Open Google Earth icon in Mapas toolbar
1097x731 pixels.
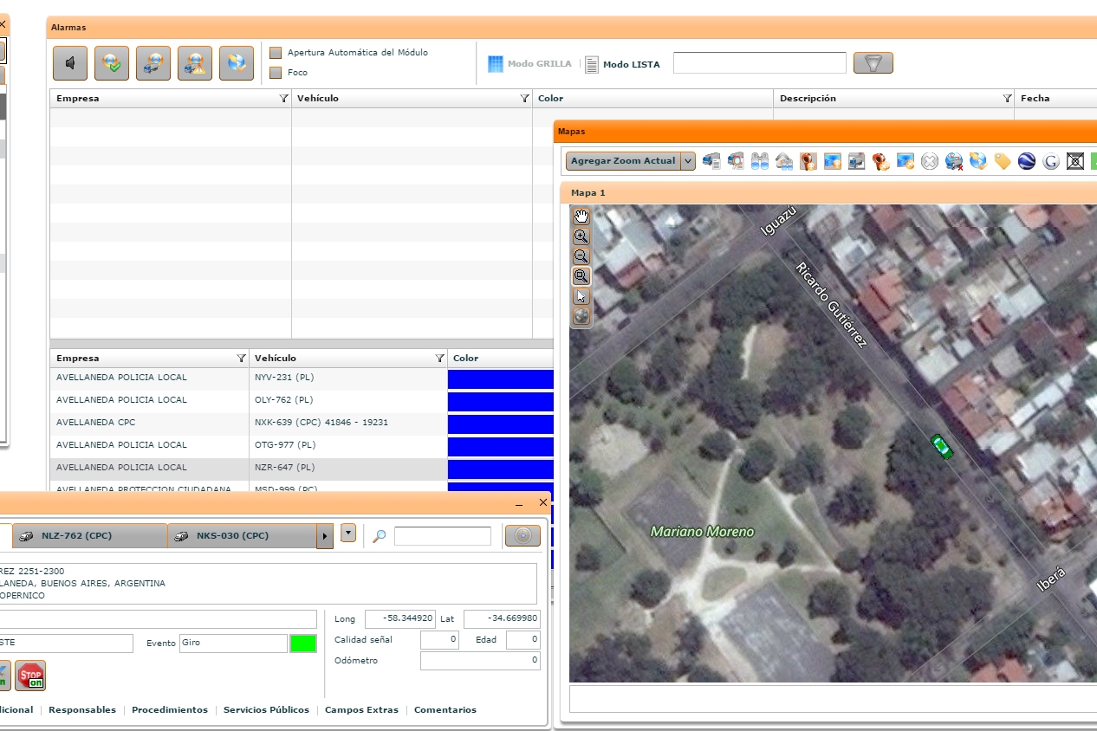(1027, 161)
